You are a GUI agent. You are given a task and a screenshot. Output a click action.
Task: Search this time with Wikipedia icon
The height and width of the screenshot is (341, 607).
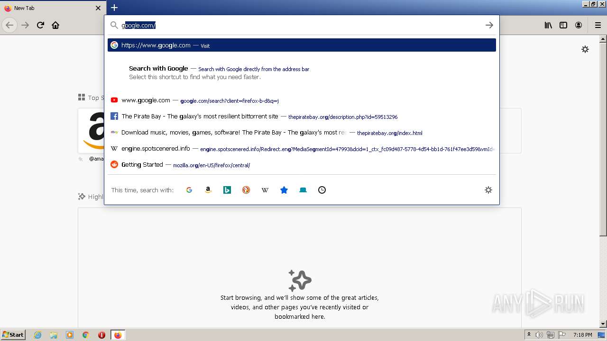pyautogui.click(x=265, y=190)
